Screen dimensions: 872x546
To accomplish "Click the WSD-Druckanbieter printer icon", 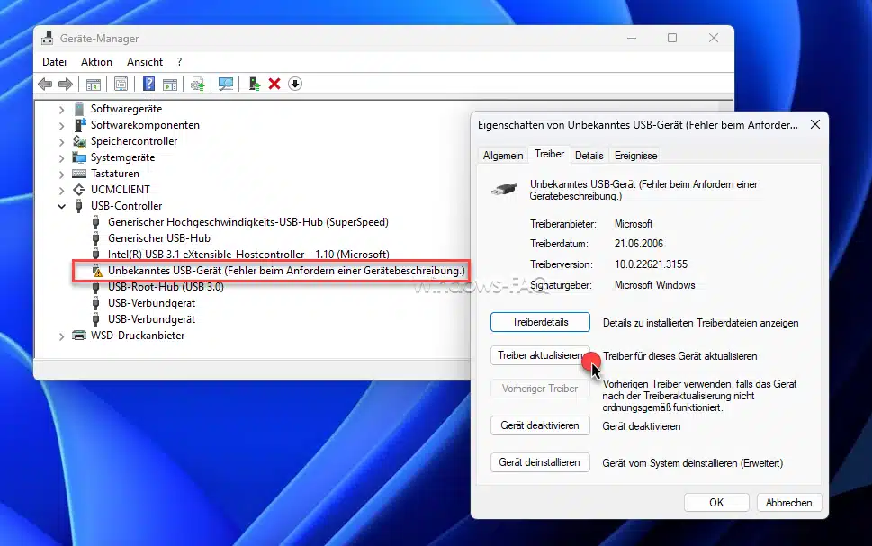I will [x=79, y=336].
